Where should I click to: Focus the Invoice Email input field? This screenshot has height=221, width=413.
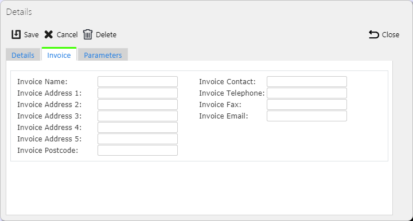click(307, 116)
